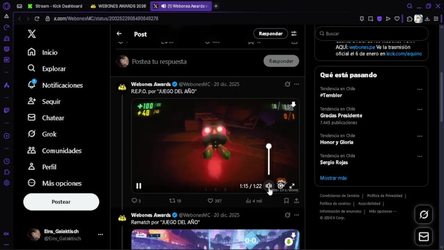Select the Webones Awards X tab
This screenshot has height=250, width=444.
point(181,6)
